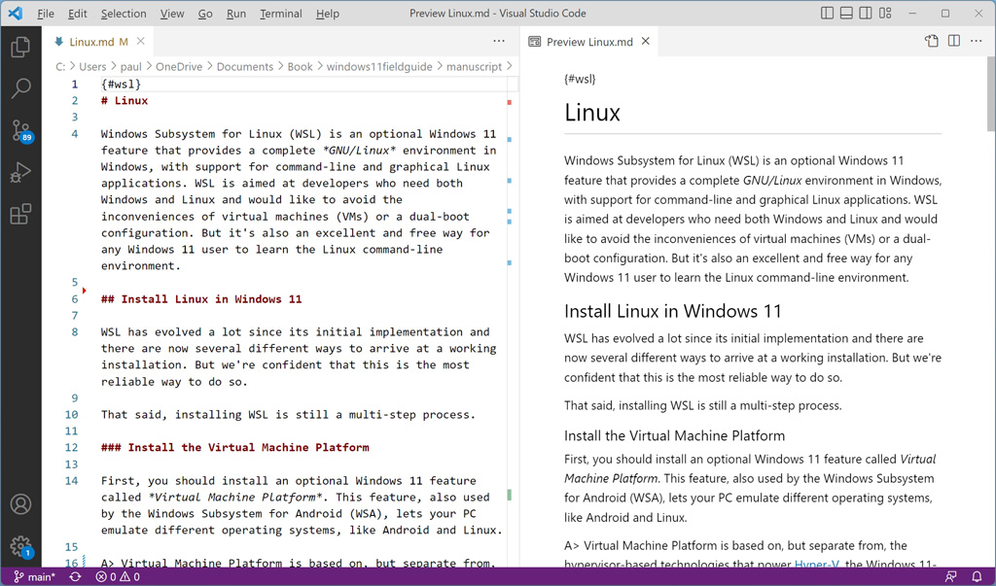Open More Actions menu for Linux.md editor

(x=499, y=42)
